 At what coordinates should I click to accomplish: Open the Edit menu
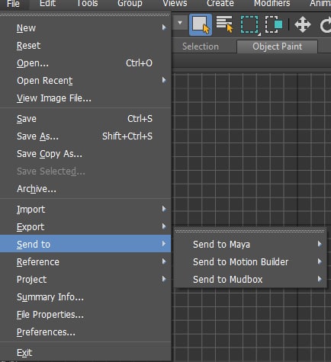tap(47, 3)
